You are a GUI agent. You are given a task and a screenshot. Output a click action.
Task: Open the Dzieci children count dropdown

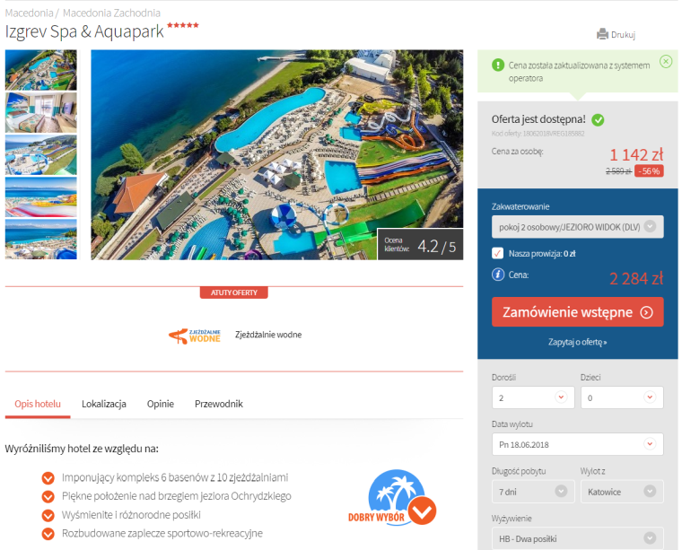pos(621,397)
